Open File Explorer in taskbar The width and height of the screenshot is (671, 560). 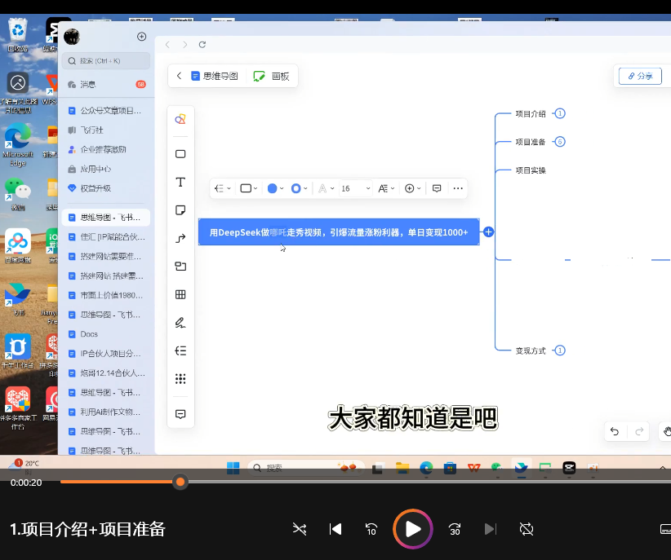click(402, 468)
